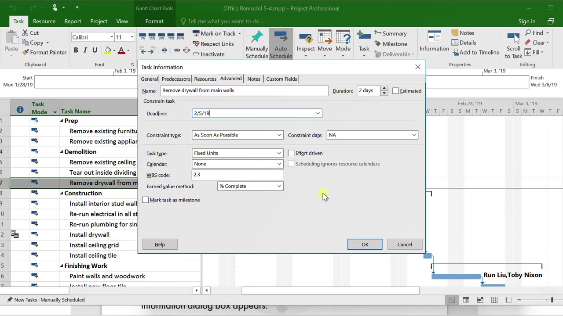Click the Gantt chart horizontal scrollbar
Image resolution: width=563 pixels, height=316 pixels.
pyautogui.click(x=330, y=290)
